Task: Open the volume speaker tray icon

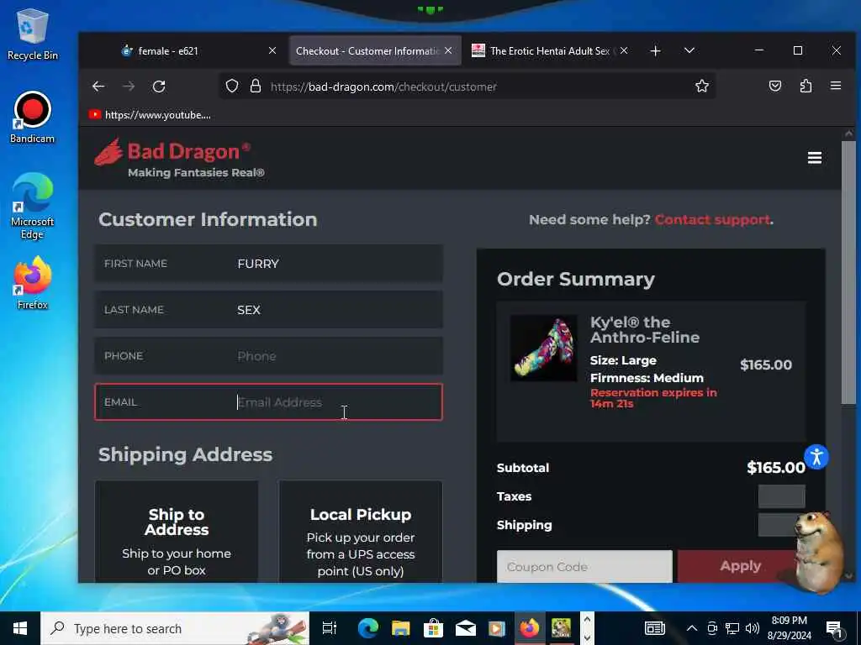Action: (x=753, y=628)
